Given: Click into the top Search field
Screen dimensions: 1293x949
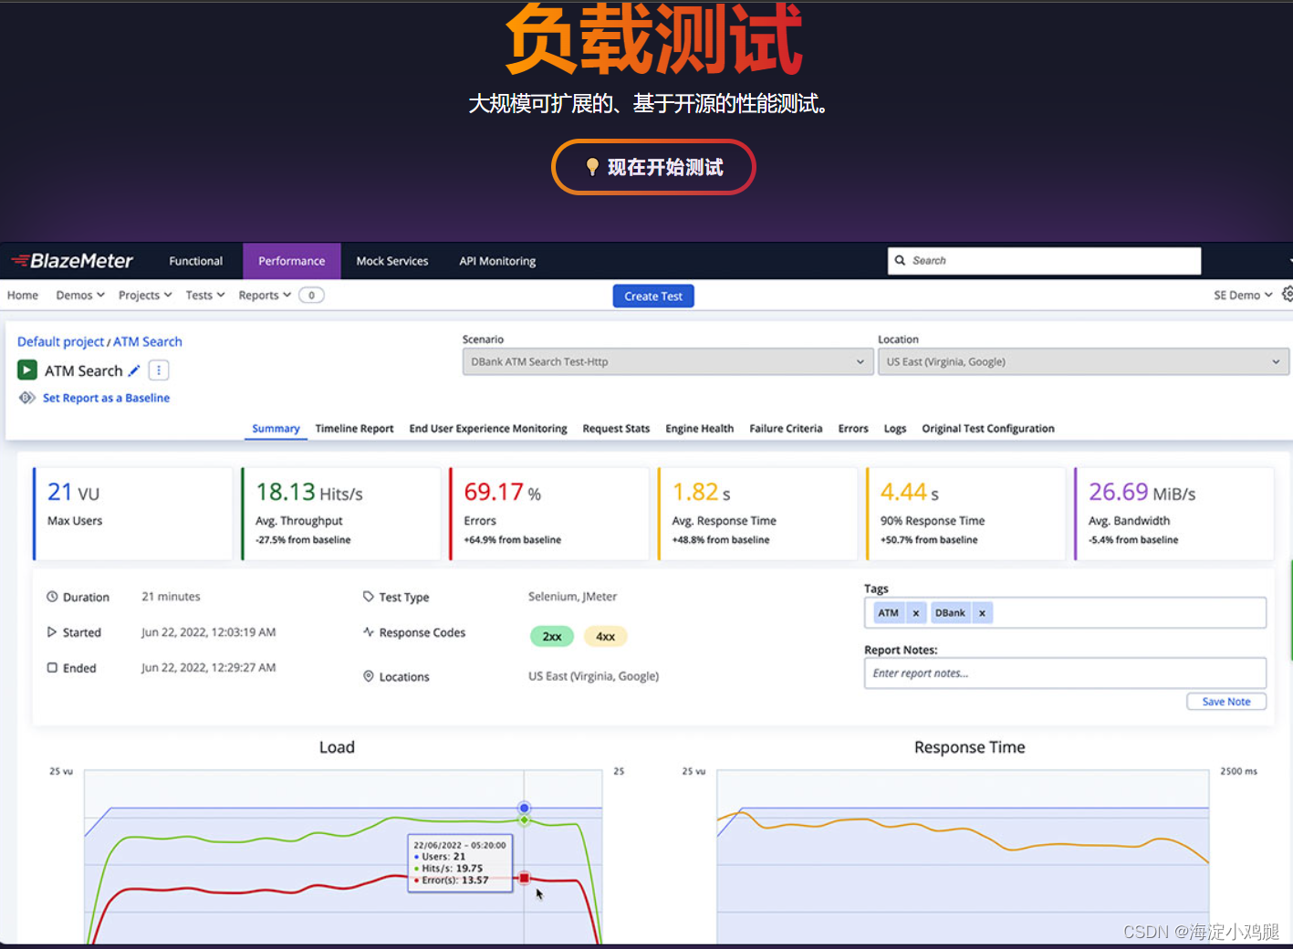Looking at the screenshot, I should coord(1044,261).
